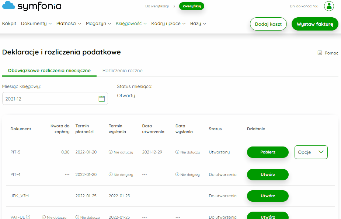Switch to the Rozliczenia roczne tab
Image resolution: width=341 pixels, height=219 pixels.
tap(122, 71)
